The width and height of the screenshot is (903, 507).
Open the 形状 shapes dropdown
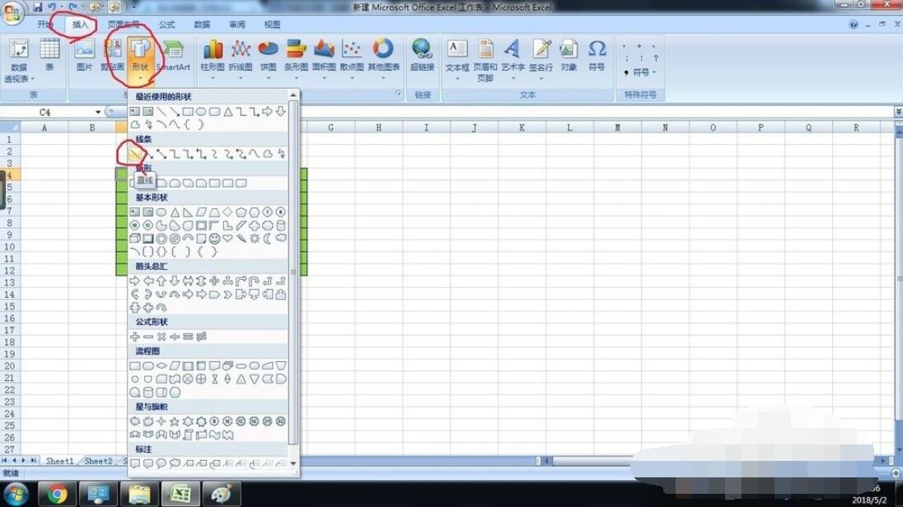(x=140, y=60)
